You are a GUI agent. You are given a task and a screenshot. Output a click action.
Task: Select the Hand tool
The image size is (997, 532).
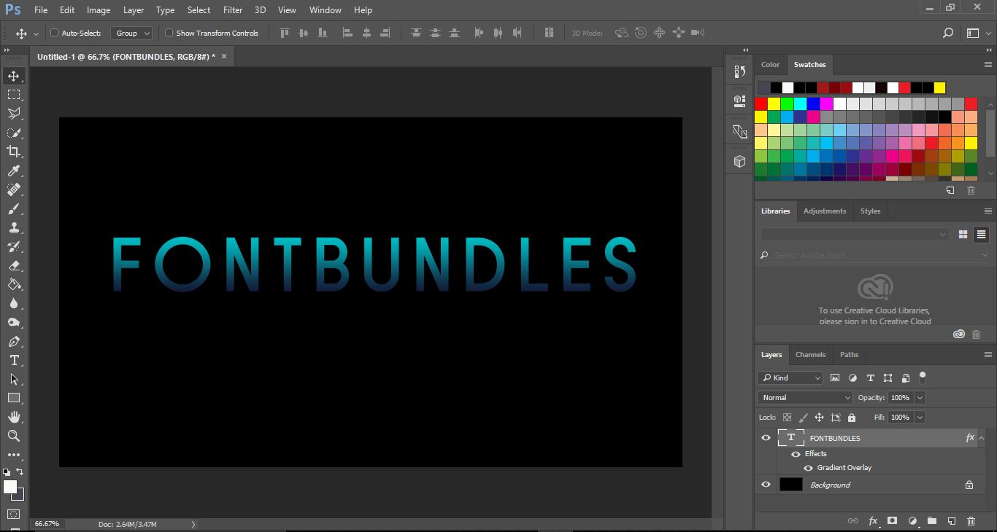(14, 417)
